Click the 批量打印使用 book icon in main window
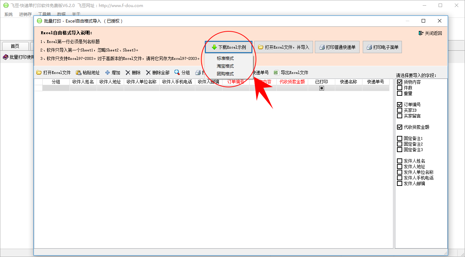465x257 pixels. click(x=6, y=57)
